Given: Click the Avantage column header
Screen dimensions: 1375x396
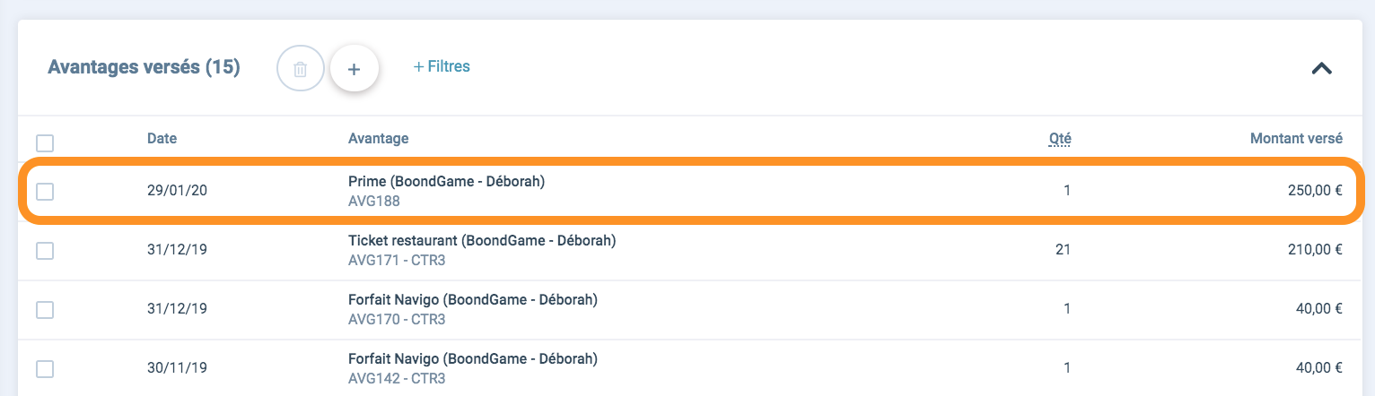Looking at the screenshot, I should pos(378,138).
